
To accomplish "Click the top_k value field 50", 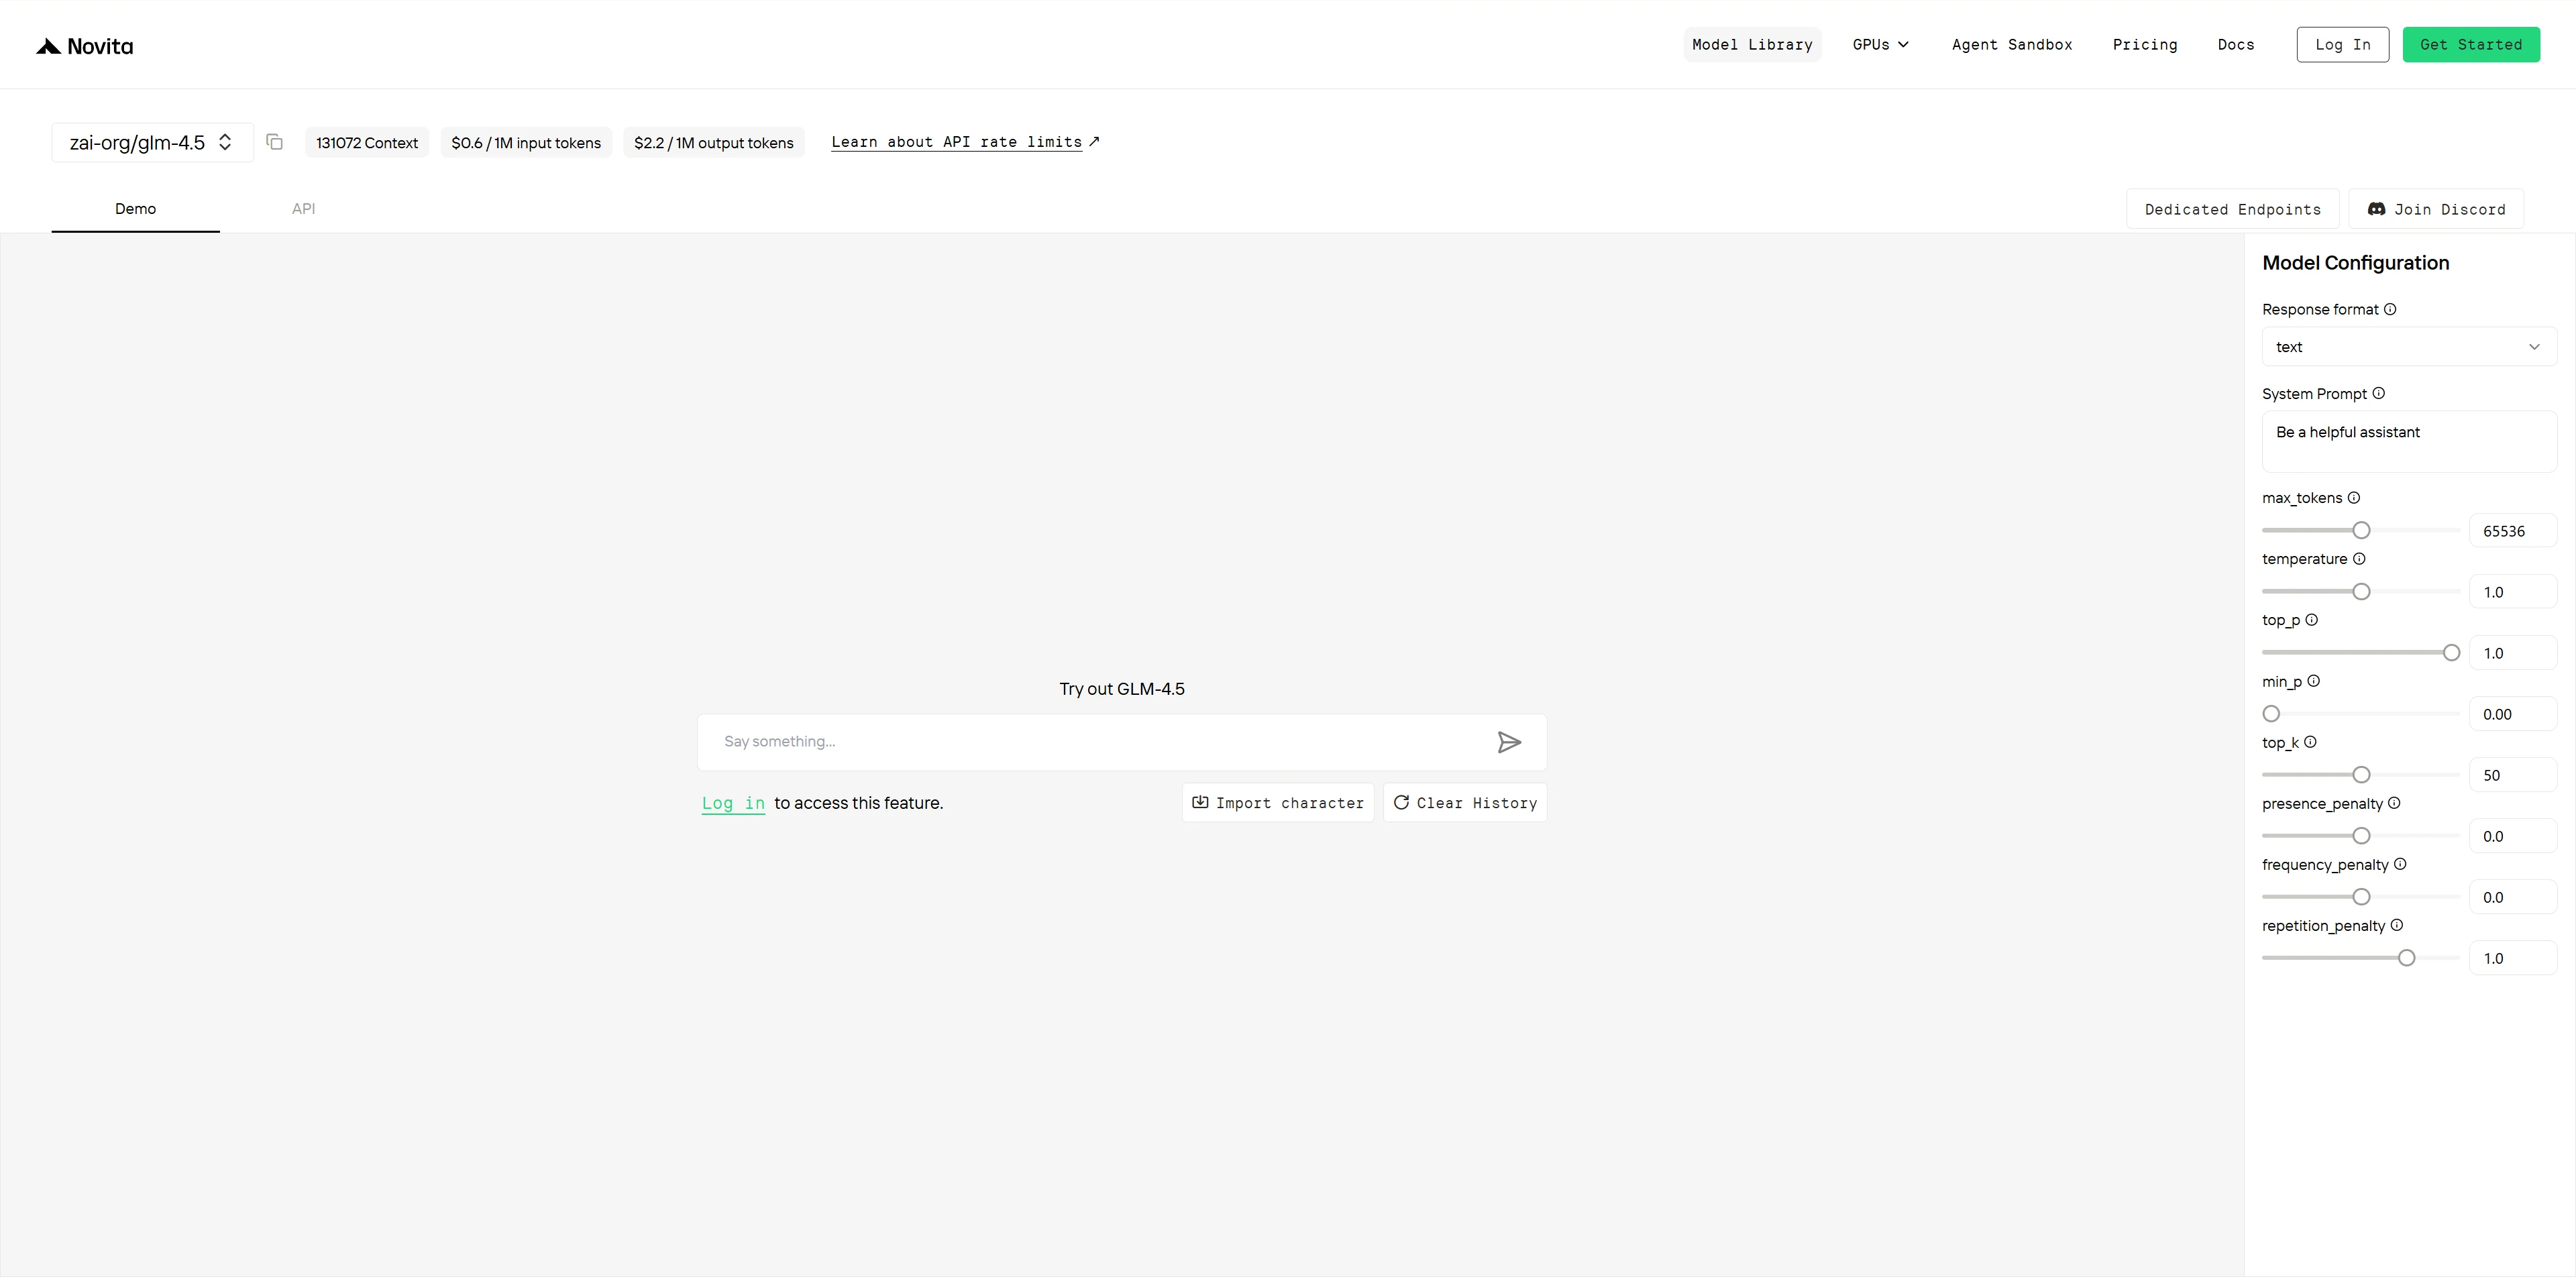I will [2512, 775].
